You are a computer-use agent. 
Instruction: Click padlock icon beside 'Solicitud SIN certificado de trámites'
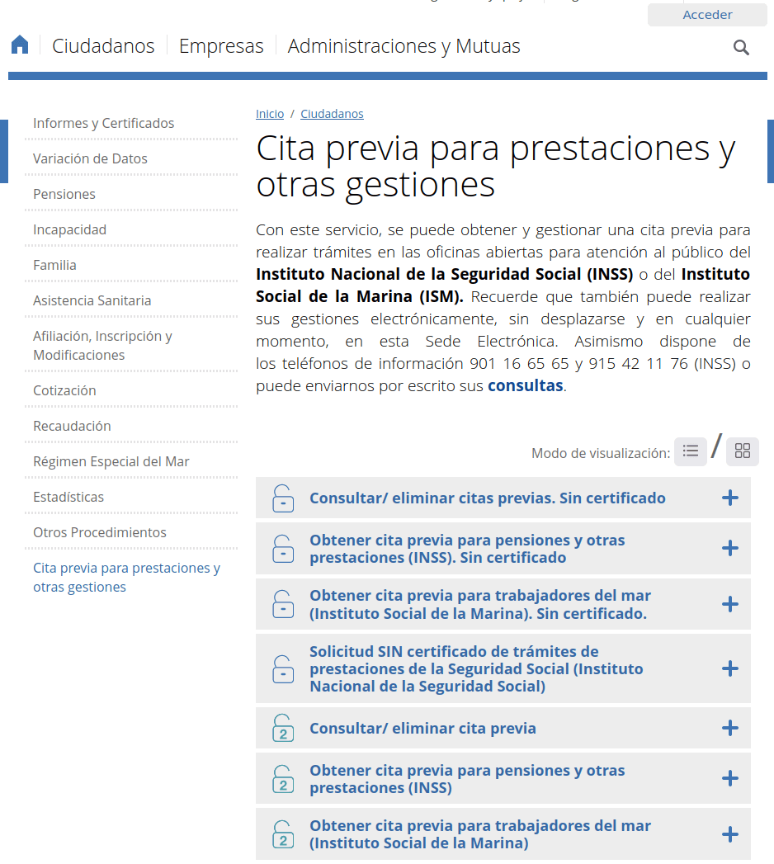pyautogui.click(x=283, y=669)
